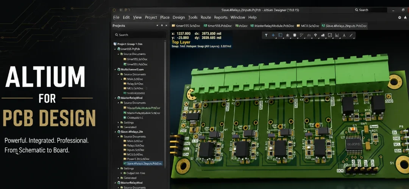The height and width of the screenshot is (189, 409).
Task: Click the place text string icon
Action: (x=344, y=35)
